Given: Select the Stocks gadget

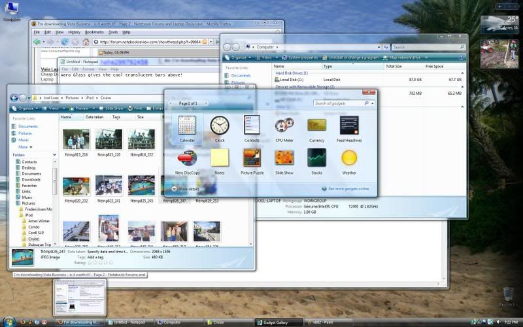Looking at the screenshot, I should pos(316,162).
